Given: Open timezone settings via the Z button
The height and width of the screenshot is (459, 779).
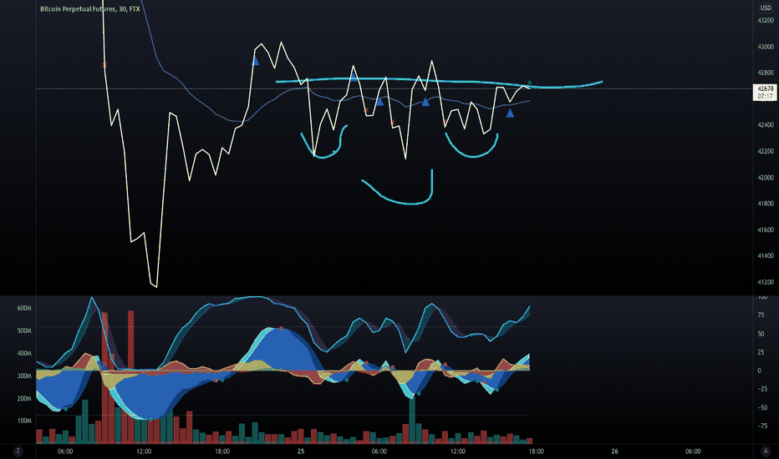Looking at the screenshot, I should coord(18,451).
